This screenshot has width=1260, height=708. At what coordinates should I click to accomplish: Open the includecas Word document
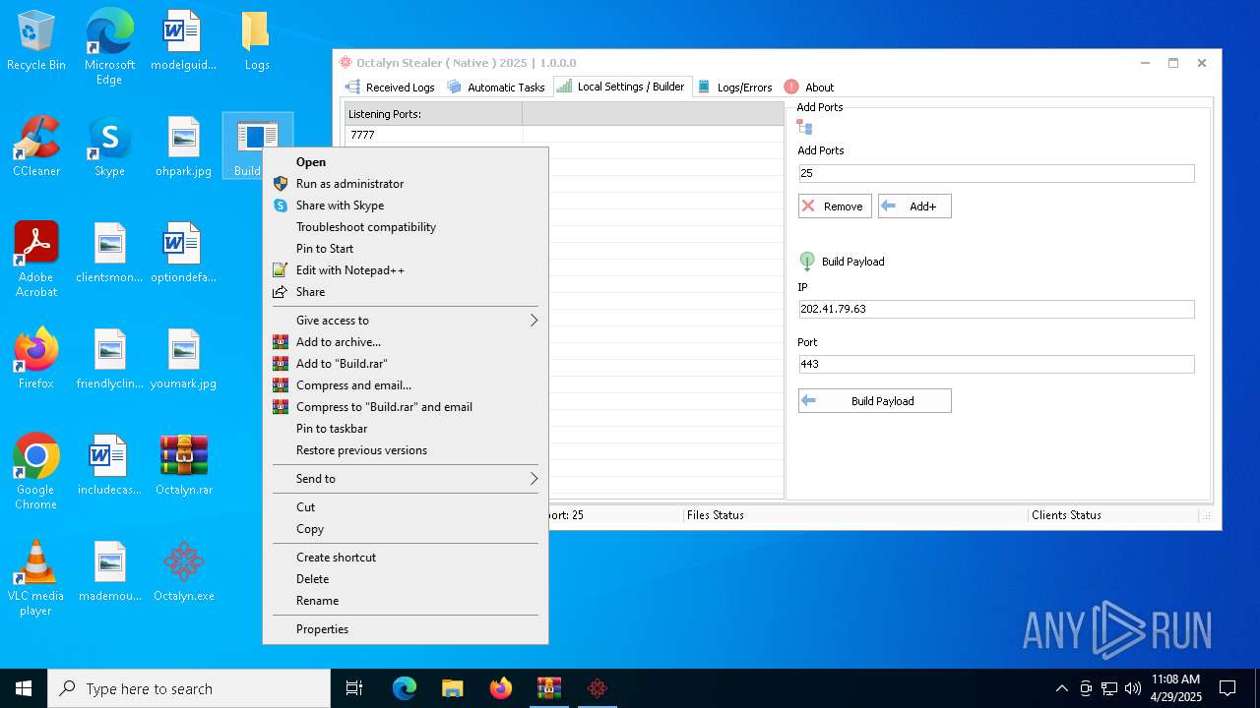click(x=109, y=466)
